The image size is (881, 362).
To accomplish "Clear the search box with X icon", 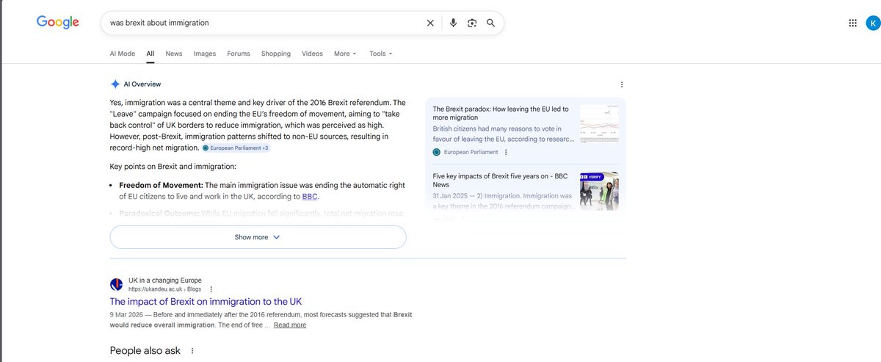I will (430, 23).
